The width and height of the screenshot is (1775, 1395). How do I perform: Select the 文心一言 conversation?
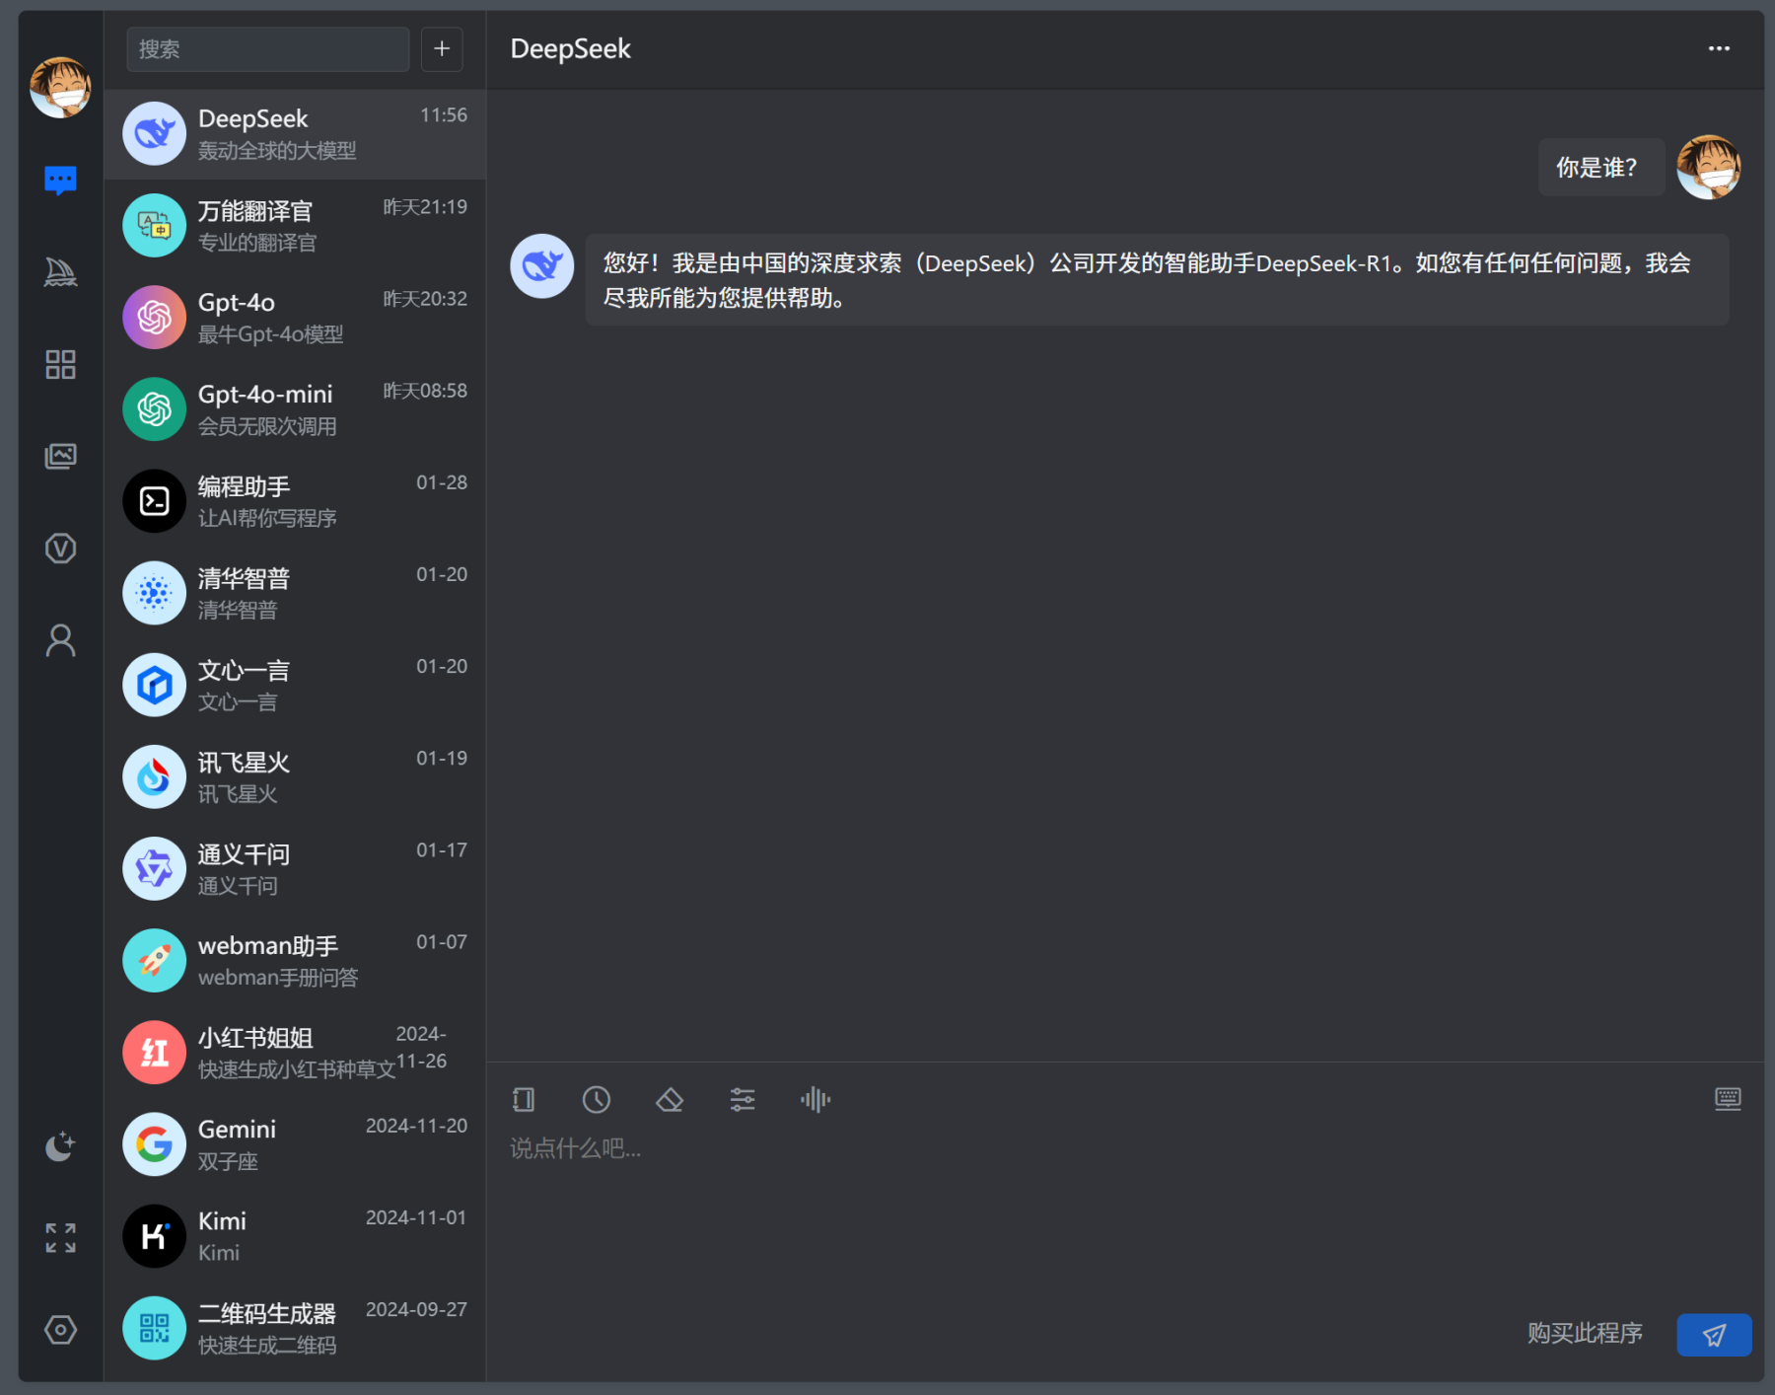[295, 685]
